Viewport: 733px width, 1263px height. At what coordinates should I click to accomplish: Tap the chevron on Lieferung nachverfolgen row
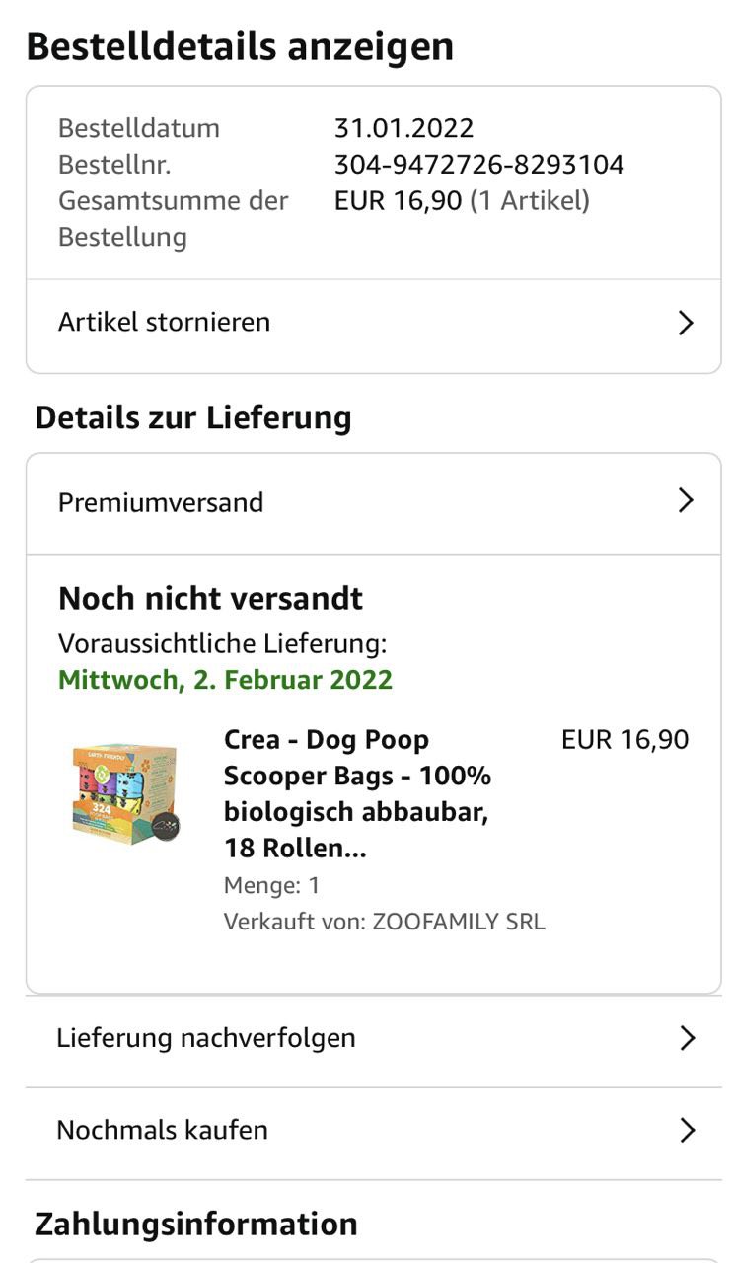[x=687, y=1038]
